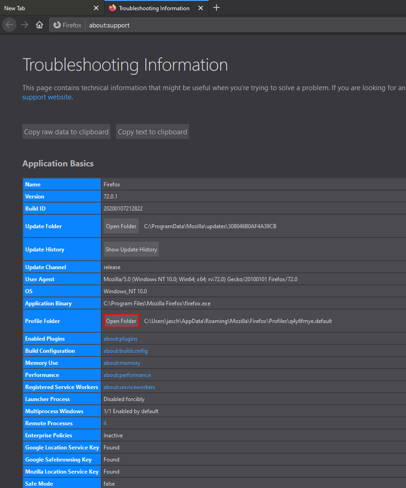Screen dimensions: 406x488
Task: Open Folder for Update Folder row
Action: point(121,226)
